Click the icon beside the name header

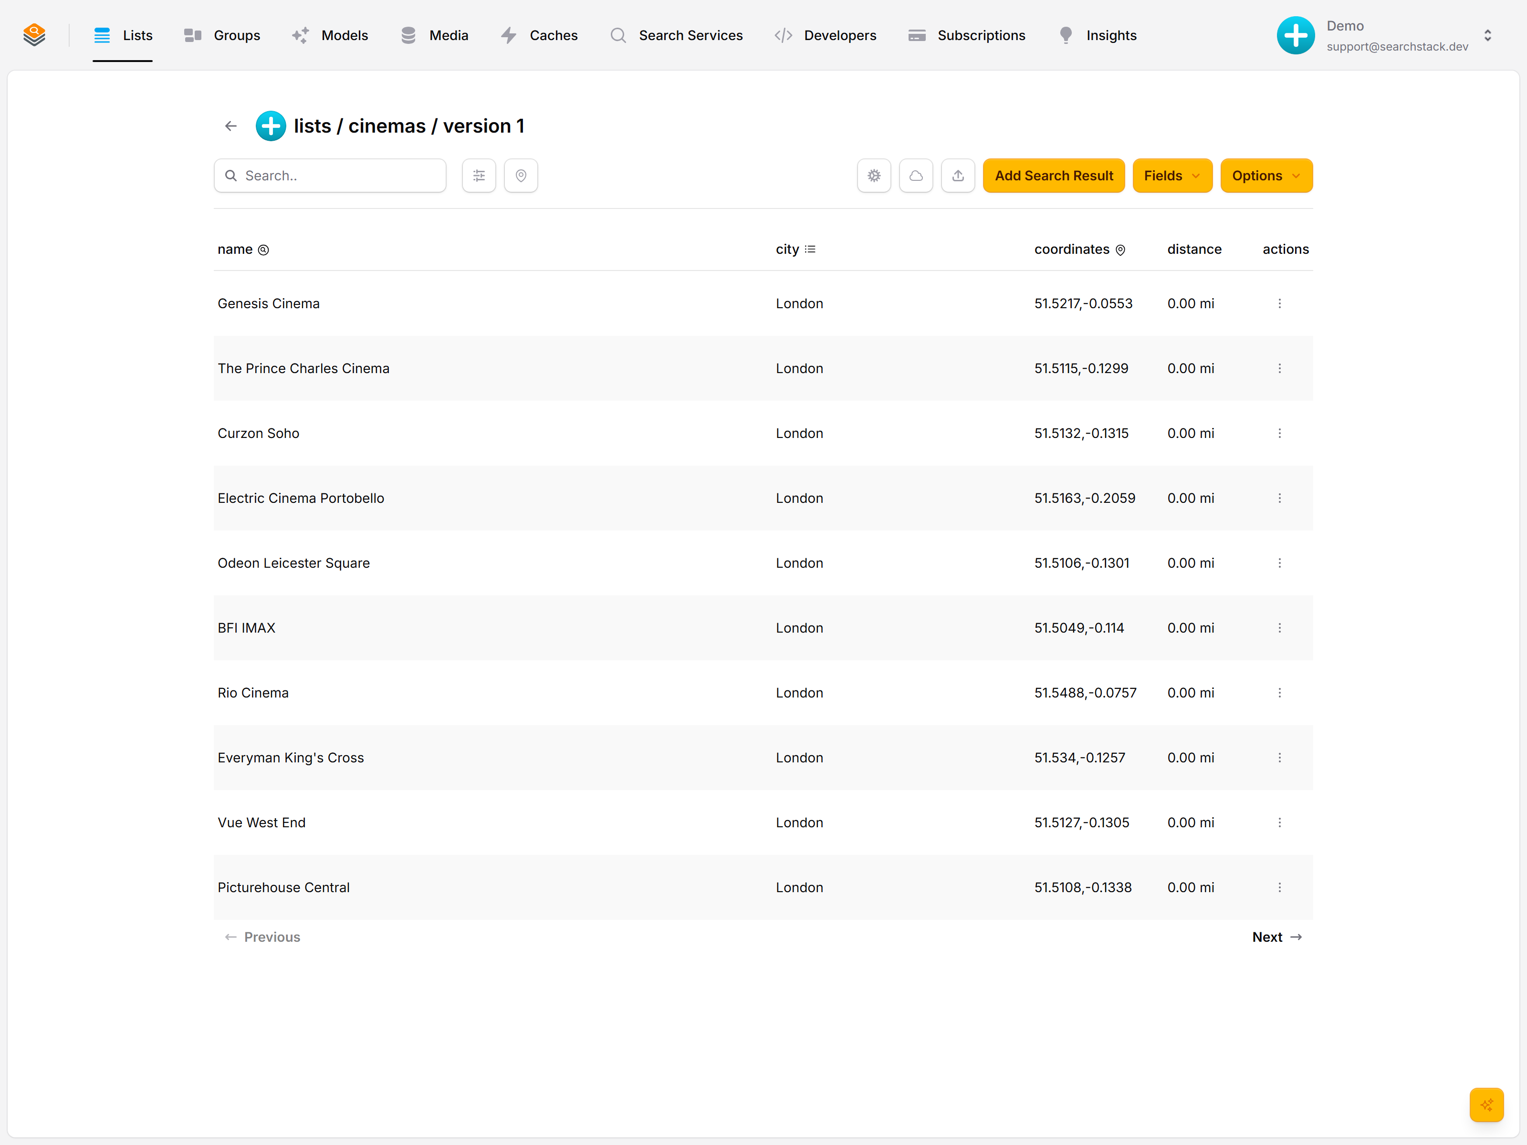pos(264,250)
